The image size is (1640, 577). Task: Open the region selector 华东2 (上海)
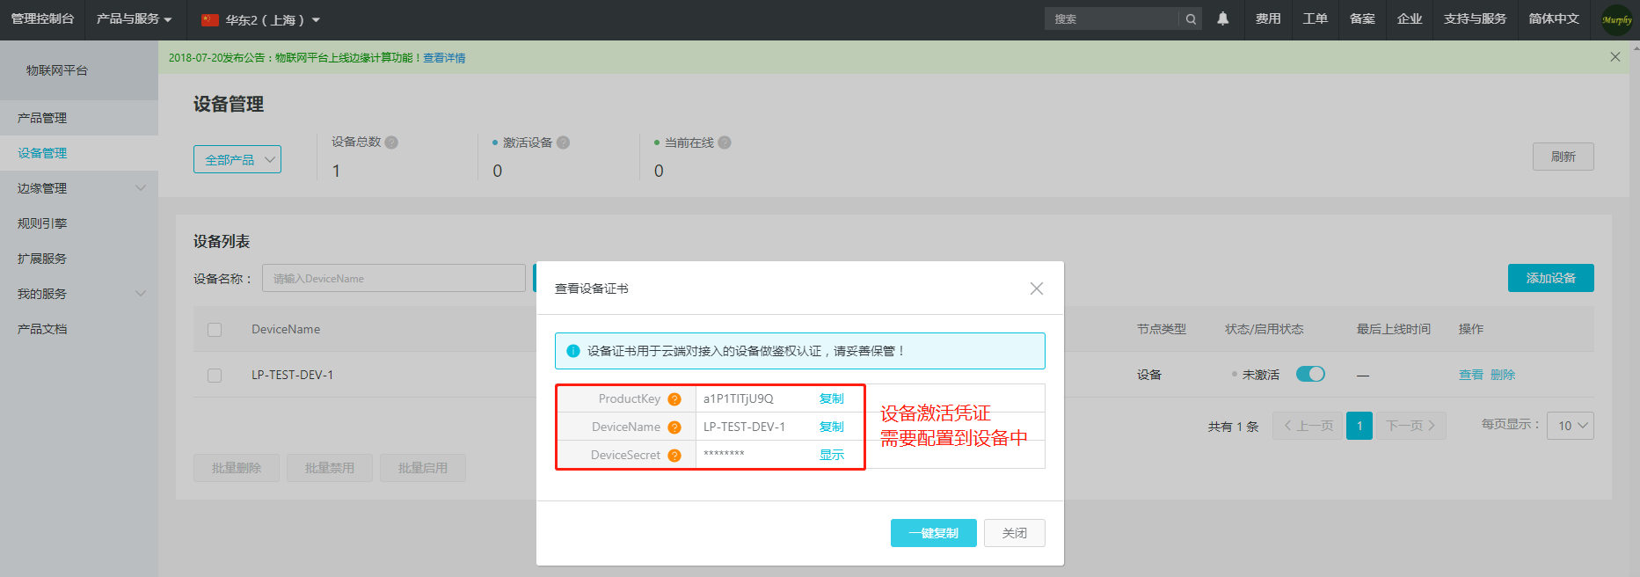262,19
